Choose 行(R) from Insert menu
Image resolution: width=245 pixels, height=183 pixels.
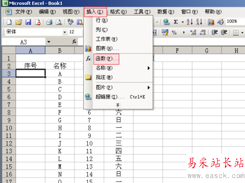click(118, 20)
